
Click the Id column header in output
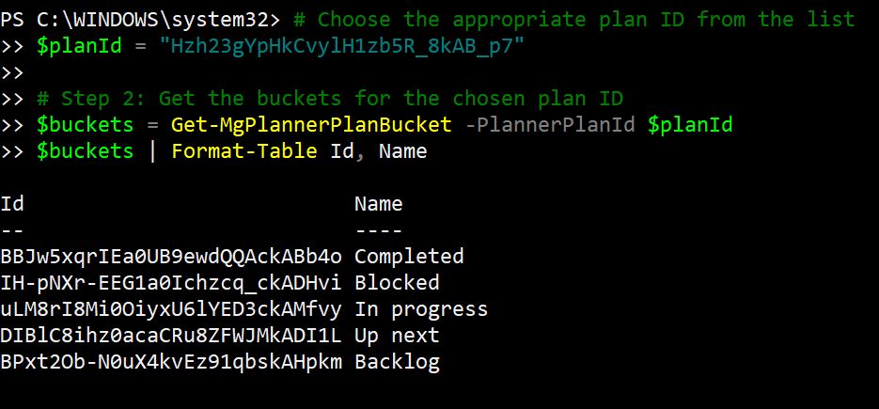[x=12, y=203]
